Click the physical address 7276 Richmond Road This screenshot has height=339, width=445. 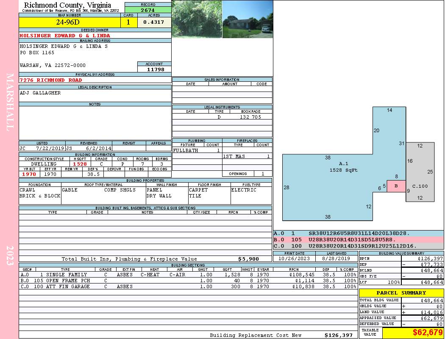point(51,80)
